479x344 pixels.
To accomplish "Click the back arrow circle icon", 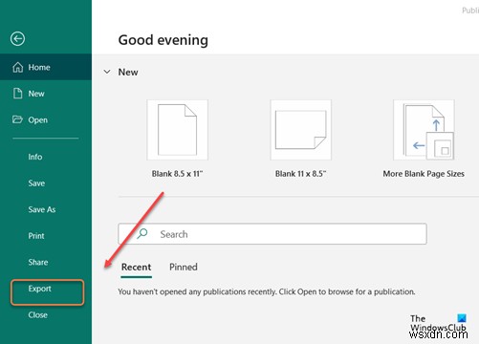I will 17,39.
